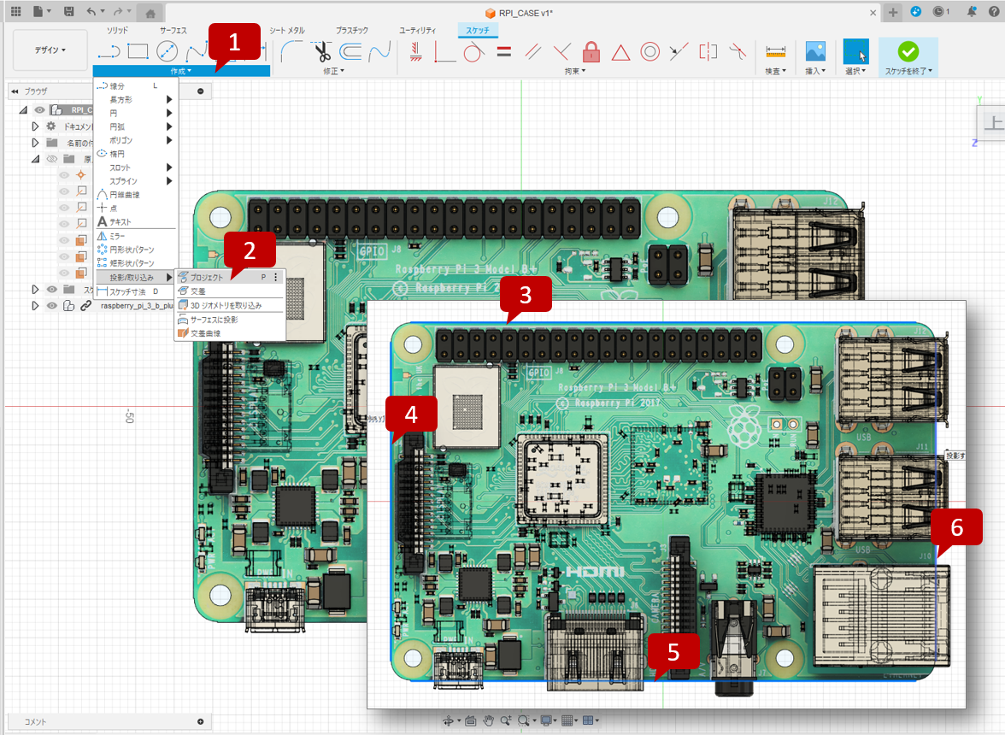1005x735 pixels.
Task: Switch to the サーフェス tab
Action: tap(173, 30)
